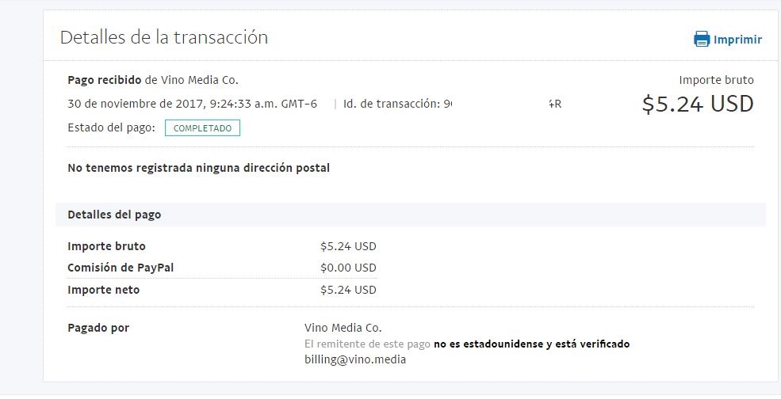This screenshot has height=399, width=781.
Task: Click the Detalles del pago section header
Action: 114,215
